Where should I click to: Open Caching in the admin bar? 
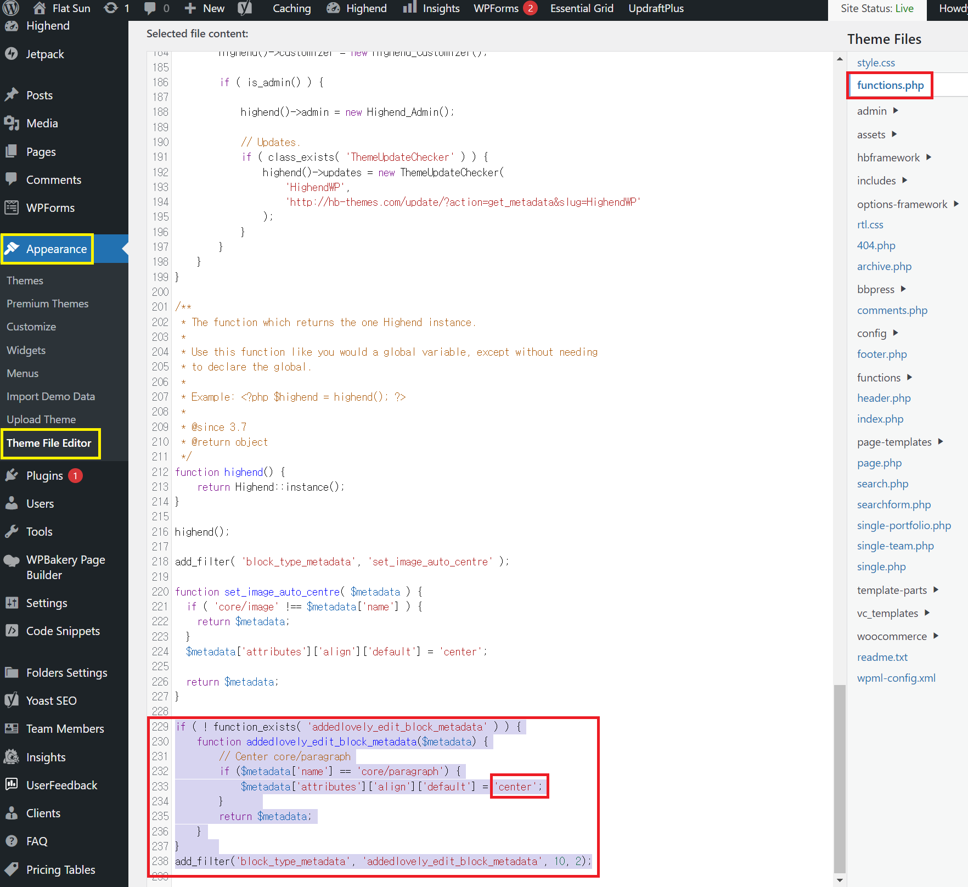pos(291,8)
